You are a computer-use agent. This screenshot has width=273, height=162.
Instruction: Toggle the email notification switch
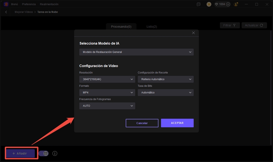point(44,153)
